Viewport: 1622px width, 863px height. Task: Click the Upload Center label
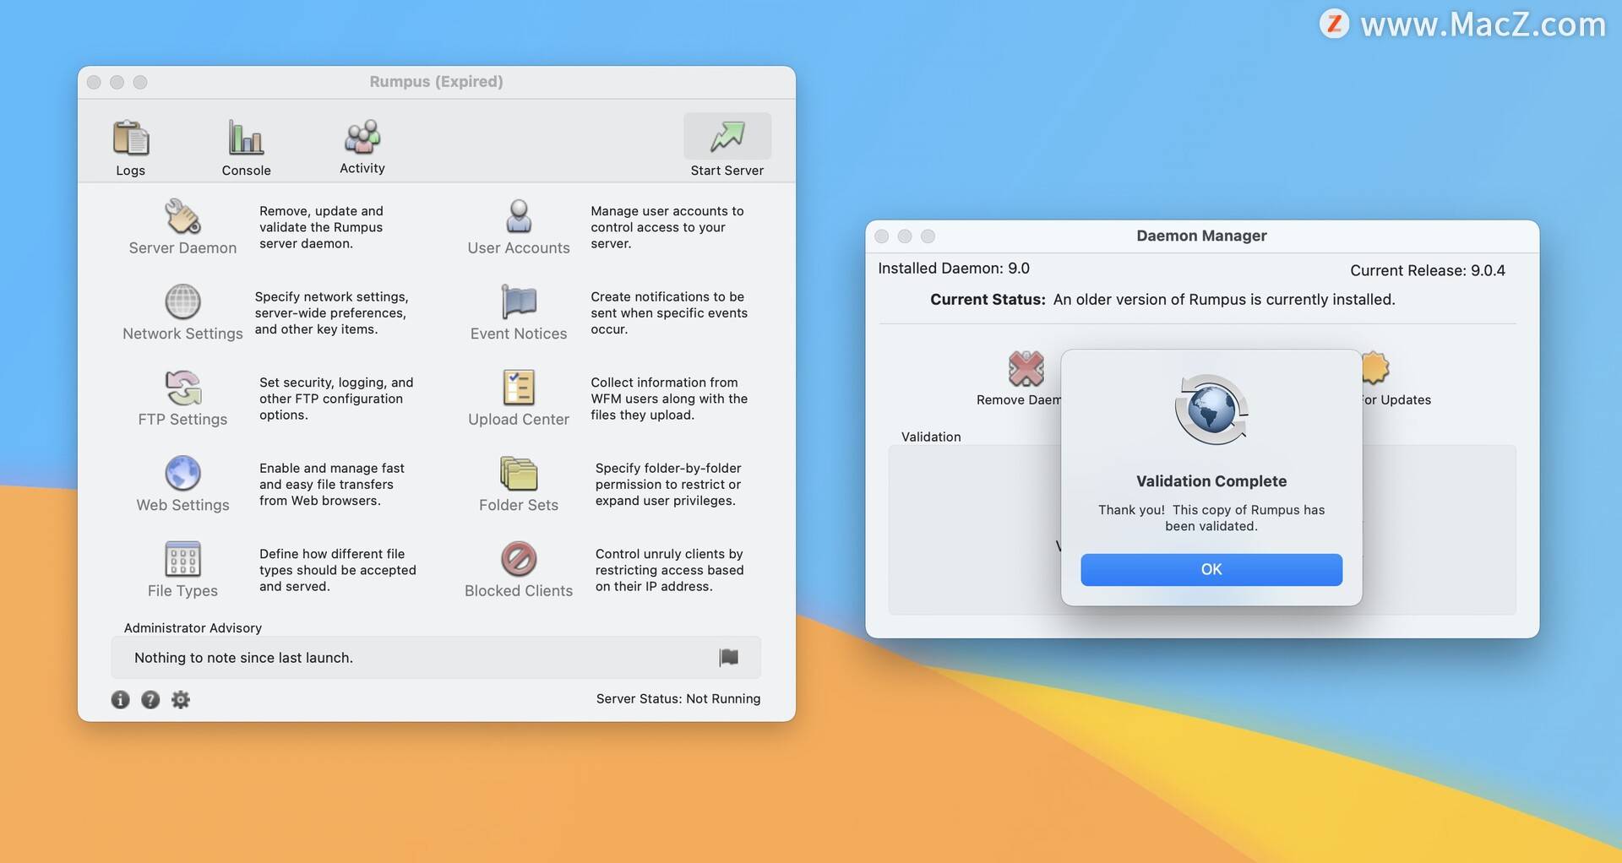coord(519,420)
